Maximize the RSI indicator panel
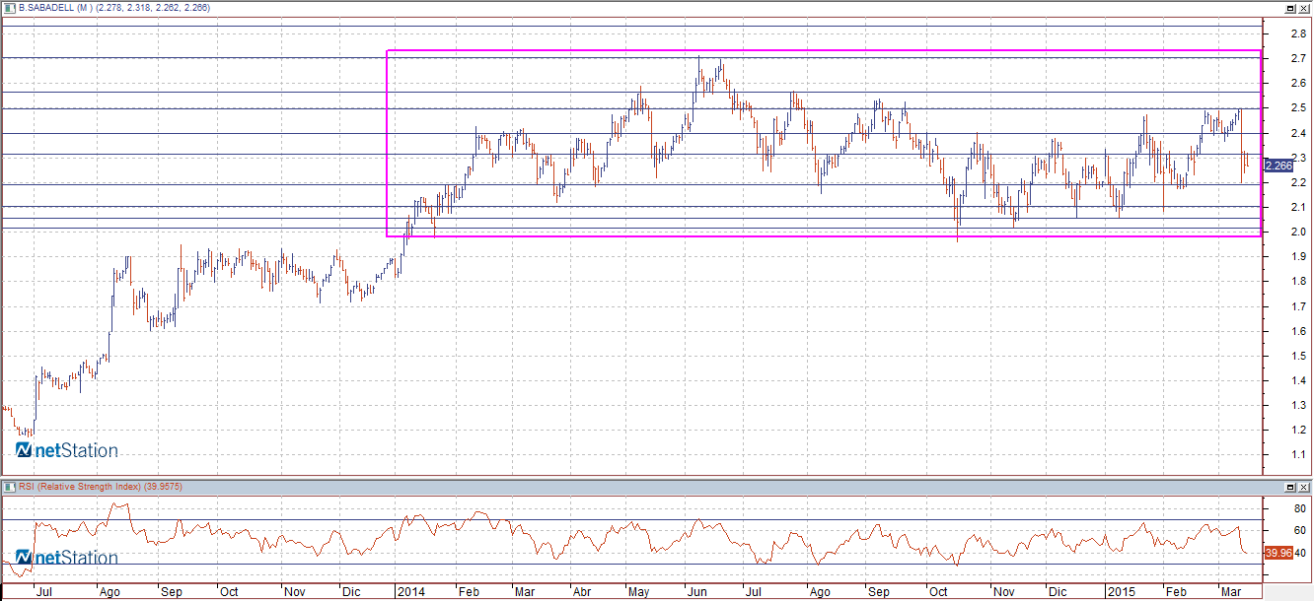The image size is (1314, 601). [x=1290, y=487]
